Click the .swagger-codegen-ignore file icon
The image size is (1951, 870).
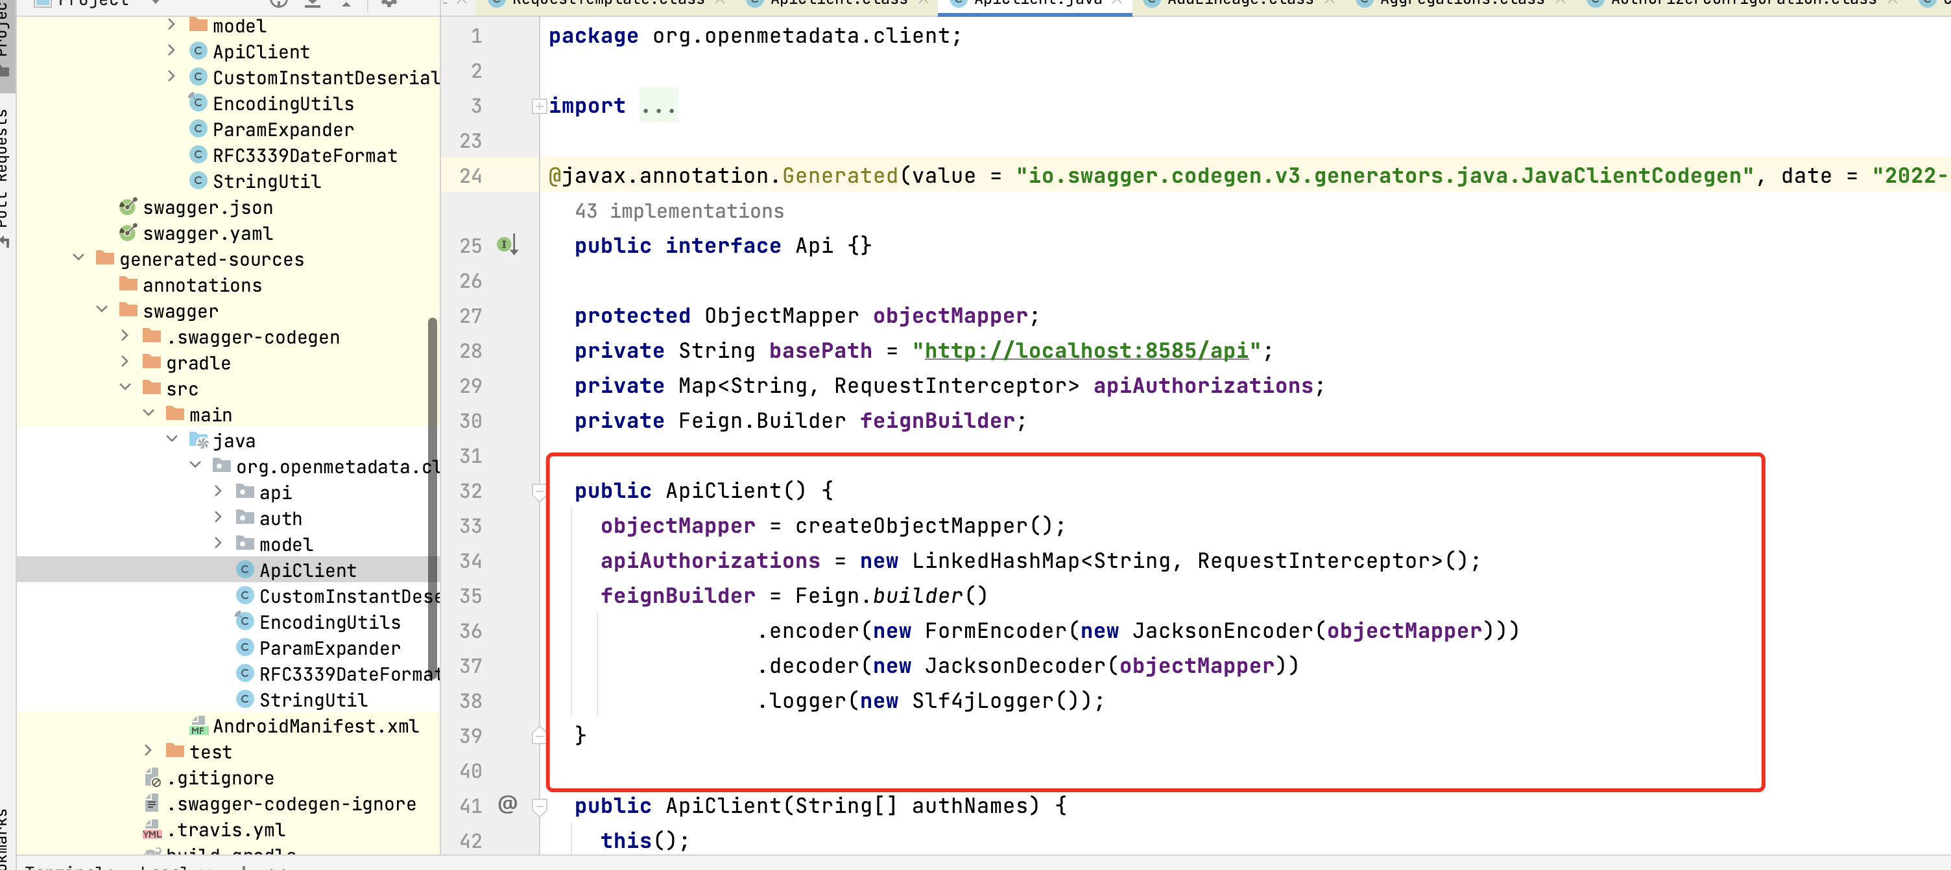pos(152,803)
